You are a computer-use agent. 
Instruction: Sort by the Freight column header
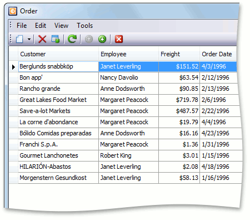coord(179,54)
